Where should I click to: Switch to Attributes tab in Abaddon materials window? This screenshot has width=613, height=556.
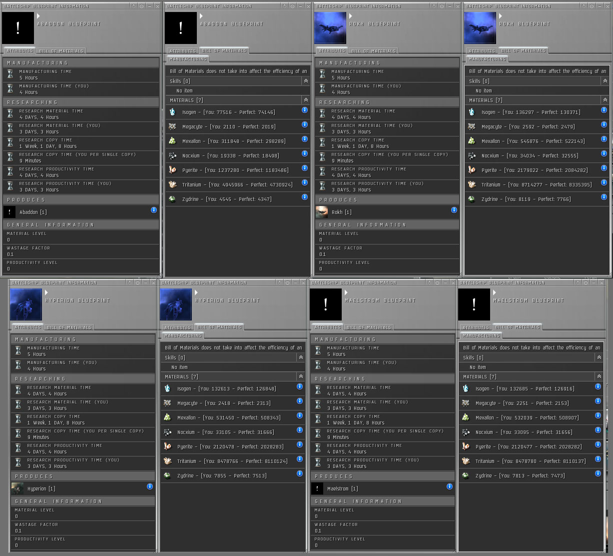coord(182,51)
